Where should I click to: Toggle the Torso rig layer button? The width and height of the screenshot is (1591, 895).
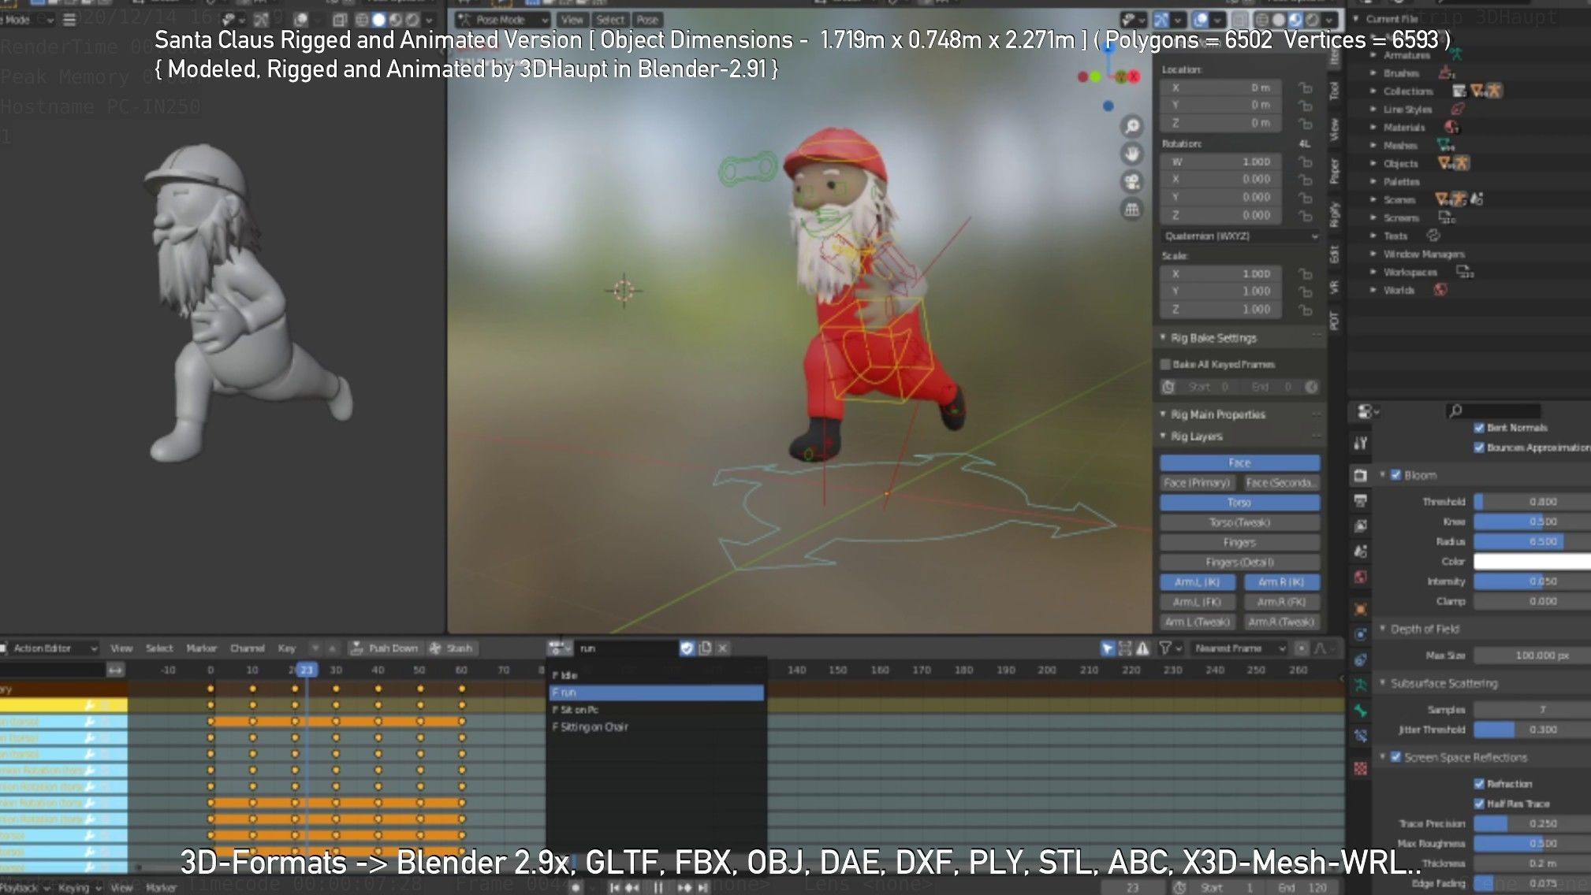coord(1239,503)
